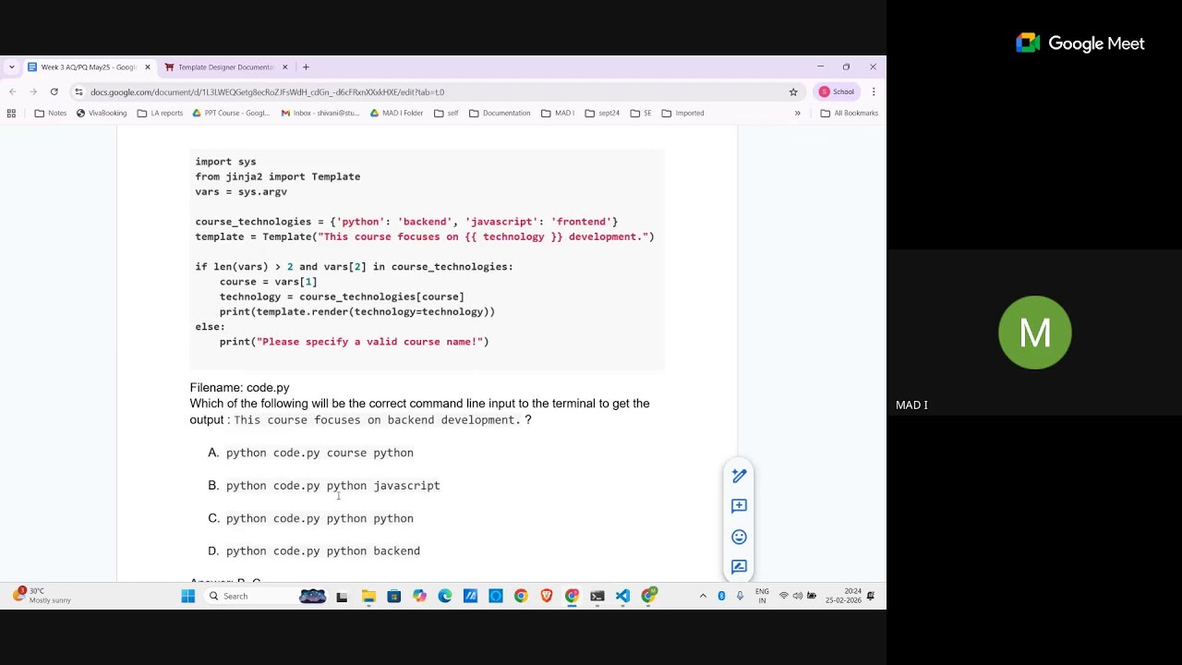Close the Template Designer Documentation tab
Viewport: 1182px width, 665px height.
pos(285,67)
